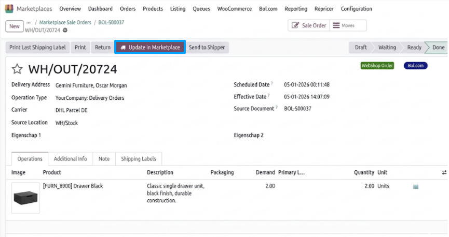Screen dimensions: 449x237
Task: Click Source Document value BOL-S00037
Action: tap(297, 109)
